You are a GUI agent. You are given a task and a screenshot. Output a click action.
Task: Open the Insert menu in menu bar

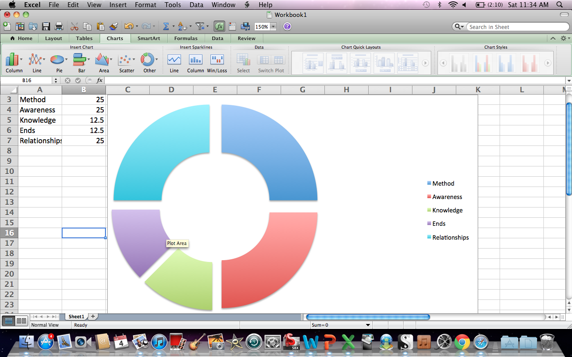click(118, 4)
